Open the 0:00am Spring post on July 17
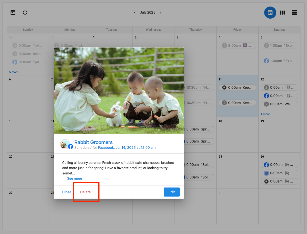 199,129
